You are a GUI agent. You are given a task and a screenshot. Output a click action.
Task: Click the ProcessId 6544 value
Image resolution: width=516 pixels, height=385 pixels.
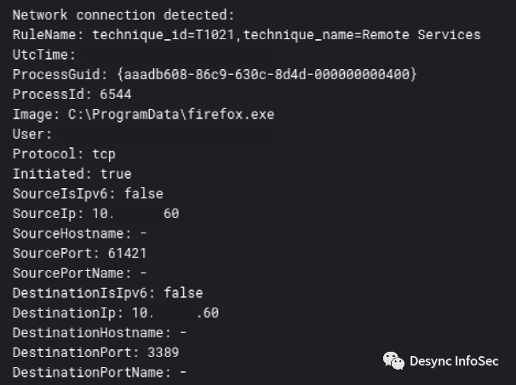pyautogui.click(x=116, y=95)
